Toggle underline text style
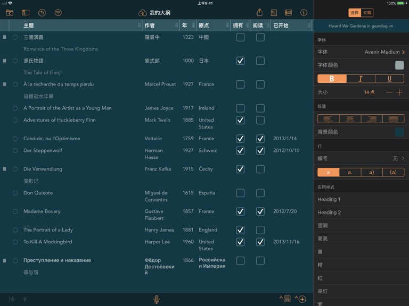The width and height of the screenshot is (409, 306). coord(389,79)
